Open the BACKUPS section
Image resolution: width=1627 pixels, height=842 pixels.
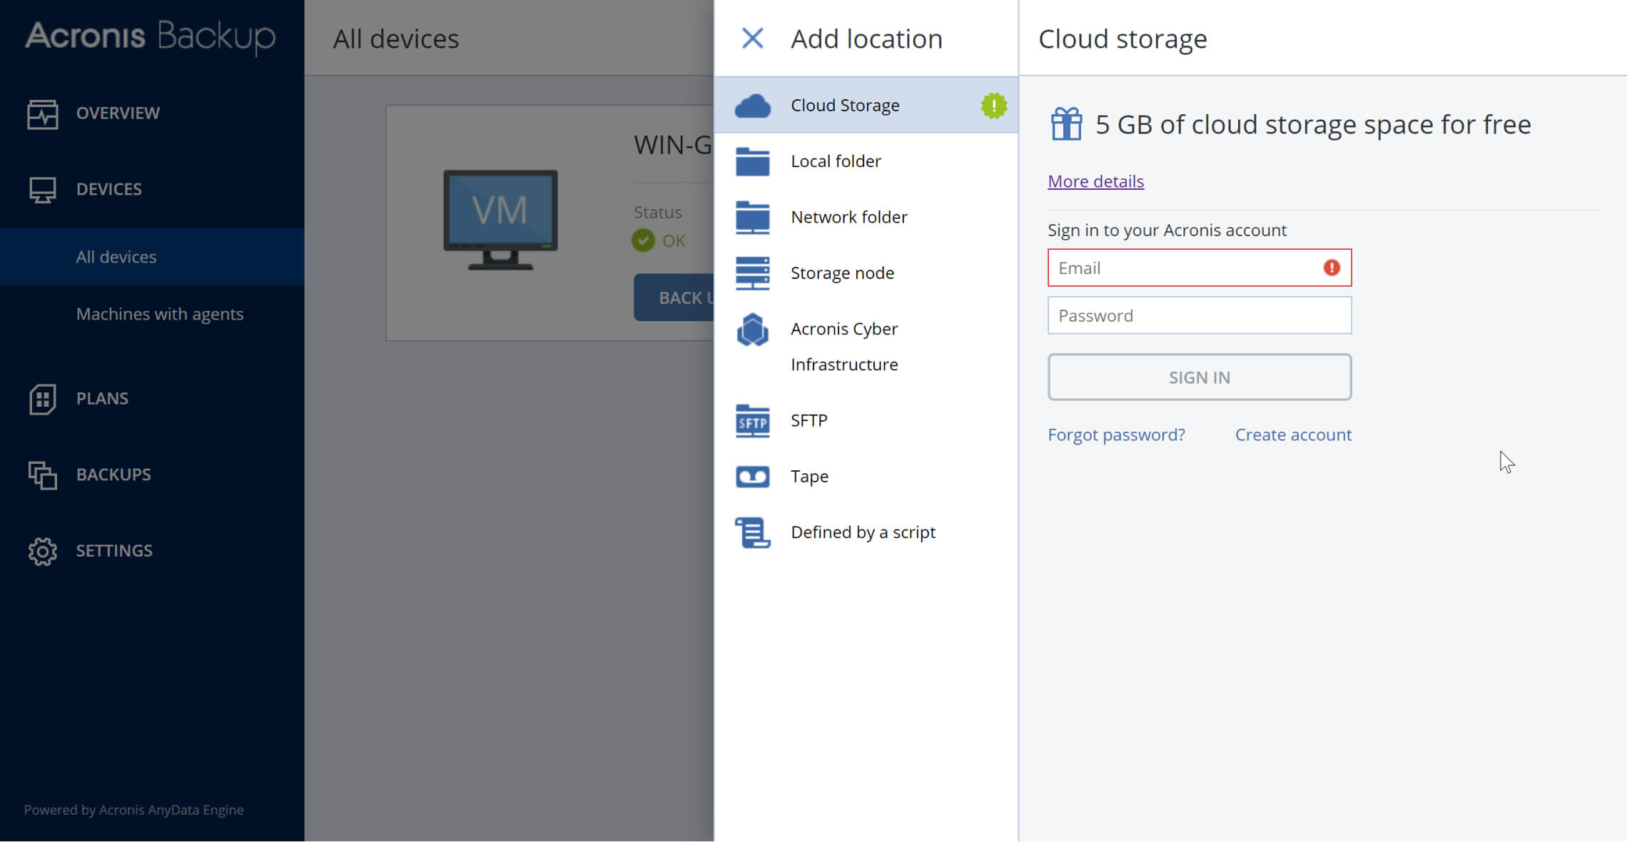point(113,475)
